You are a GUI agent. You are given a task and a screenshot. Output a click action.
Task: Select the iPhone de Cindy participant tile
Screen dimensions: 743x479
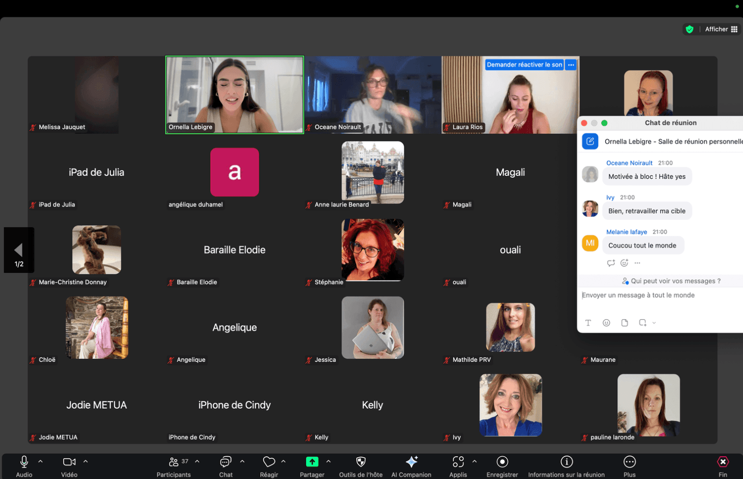click(x=235, y=405)
